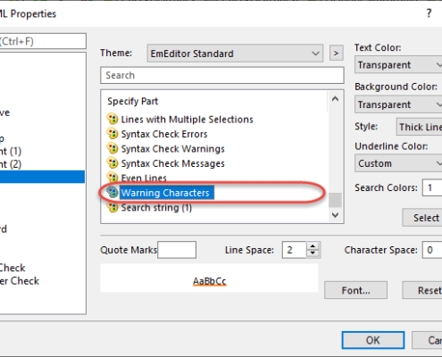Open the Background Color dropdown

coord(398,104)
